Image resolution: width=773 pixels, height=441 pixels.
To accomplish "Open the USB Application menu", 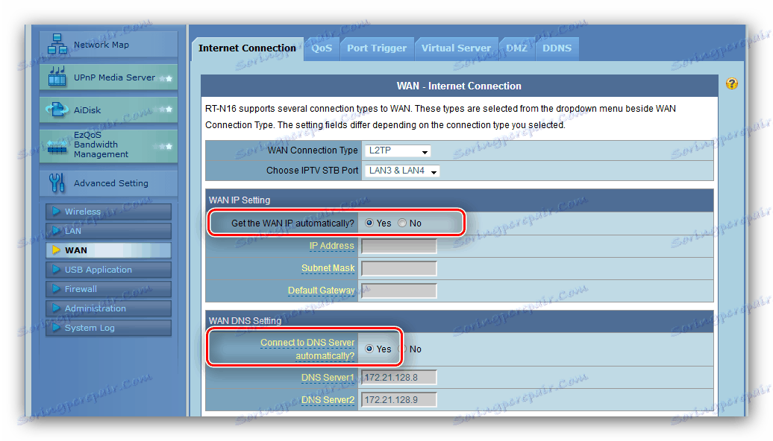I will tap(108, 269).
